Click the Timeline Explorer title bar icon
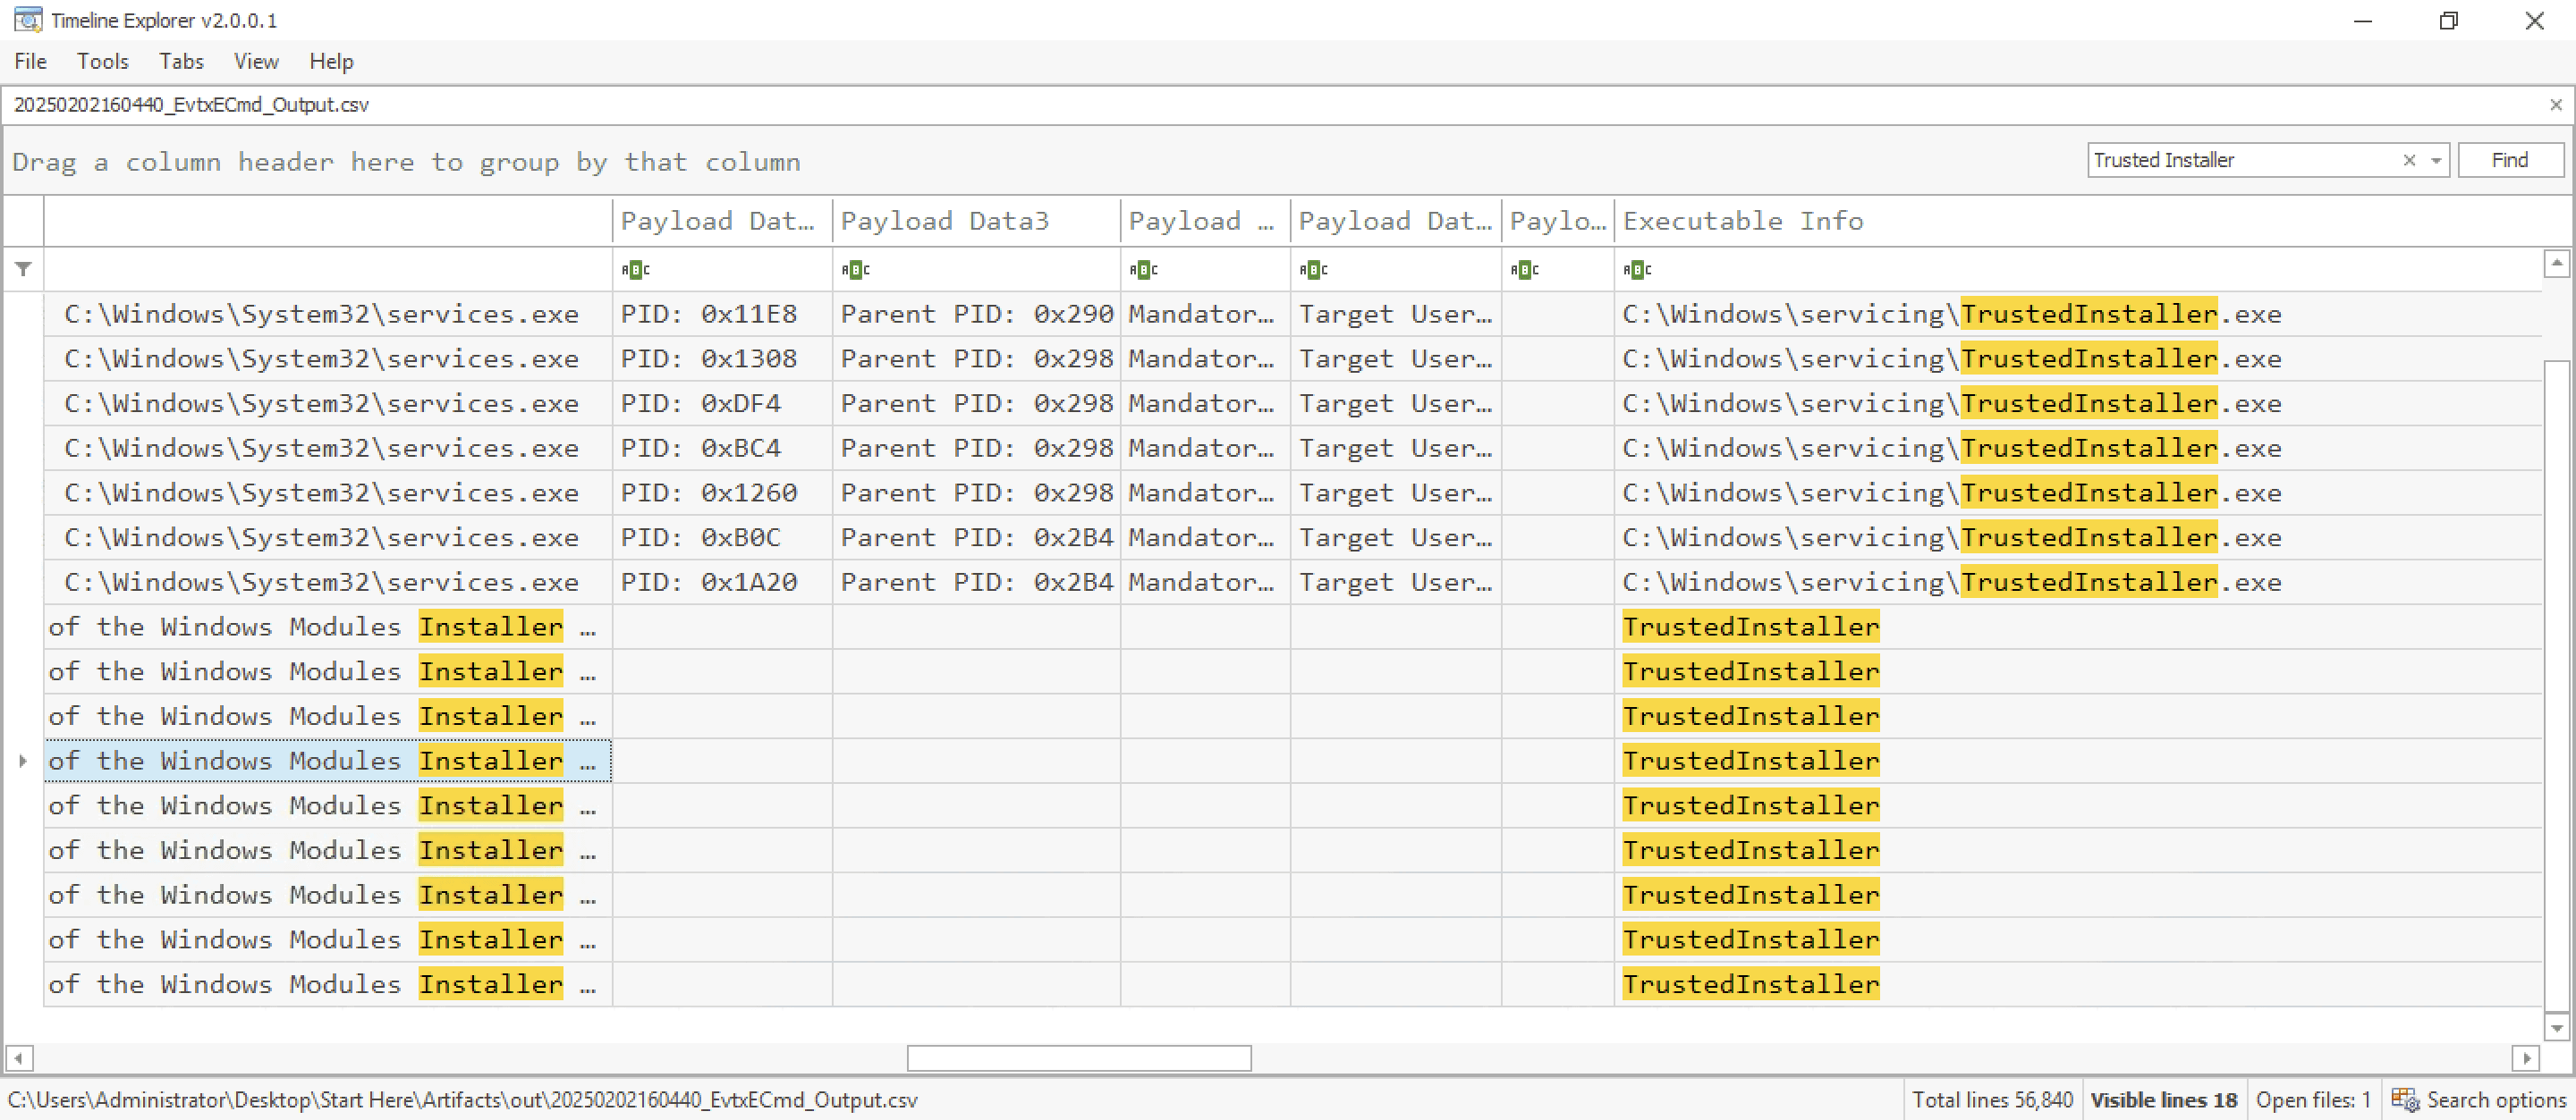The width and height of the screenshot is (2576, 1120). [x=27, y=20]
